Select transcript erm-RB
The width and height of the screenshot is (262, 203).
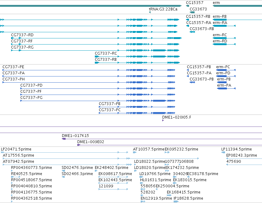(x=220, y=17)
